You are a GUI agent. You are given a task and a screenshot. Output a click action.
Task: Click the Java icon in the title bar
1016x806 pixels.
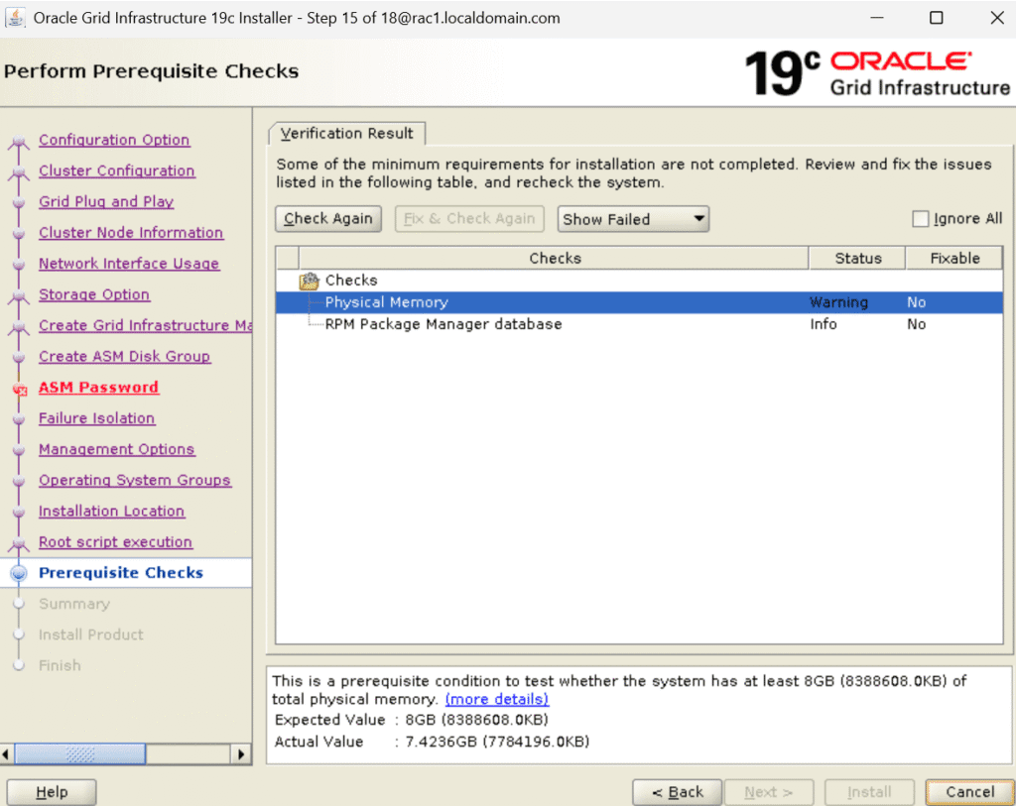[x=16, y=18]
